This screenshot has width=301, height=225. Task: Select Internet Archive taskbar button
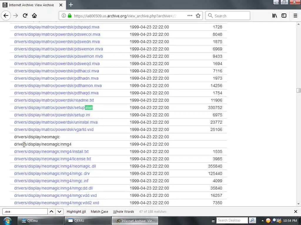click(x=135, y=221)
